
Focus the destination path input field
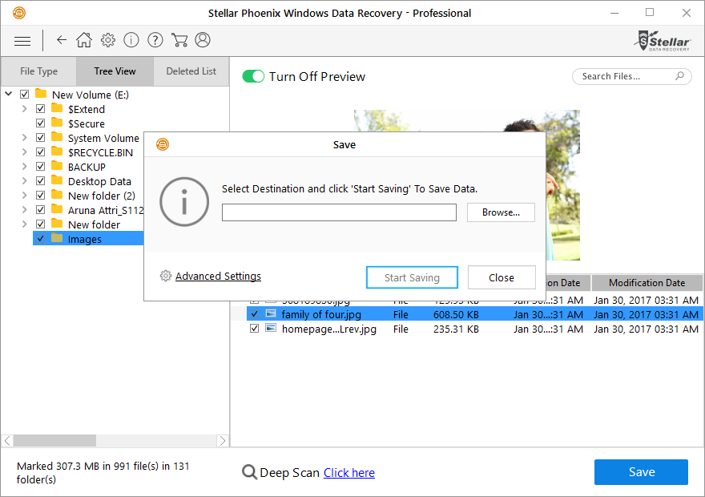click(339, 212)
